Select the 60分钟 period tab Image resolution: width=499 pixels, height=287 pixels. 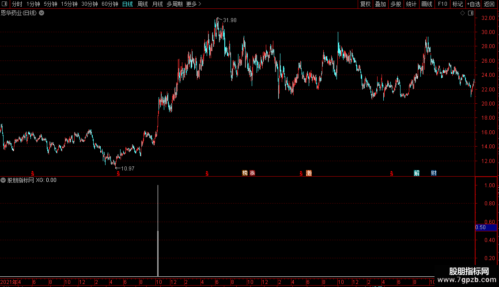110,4
